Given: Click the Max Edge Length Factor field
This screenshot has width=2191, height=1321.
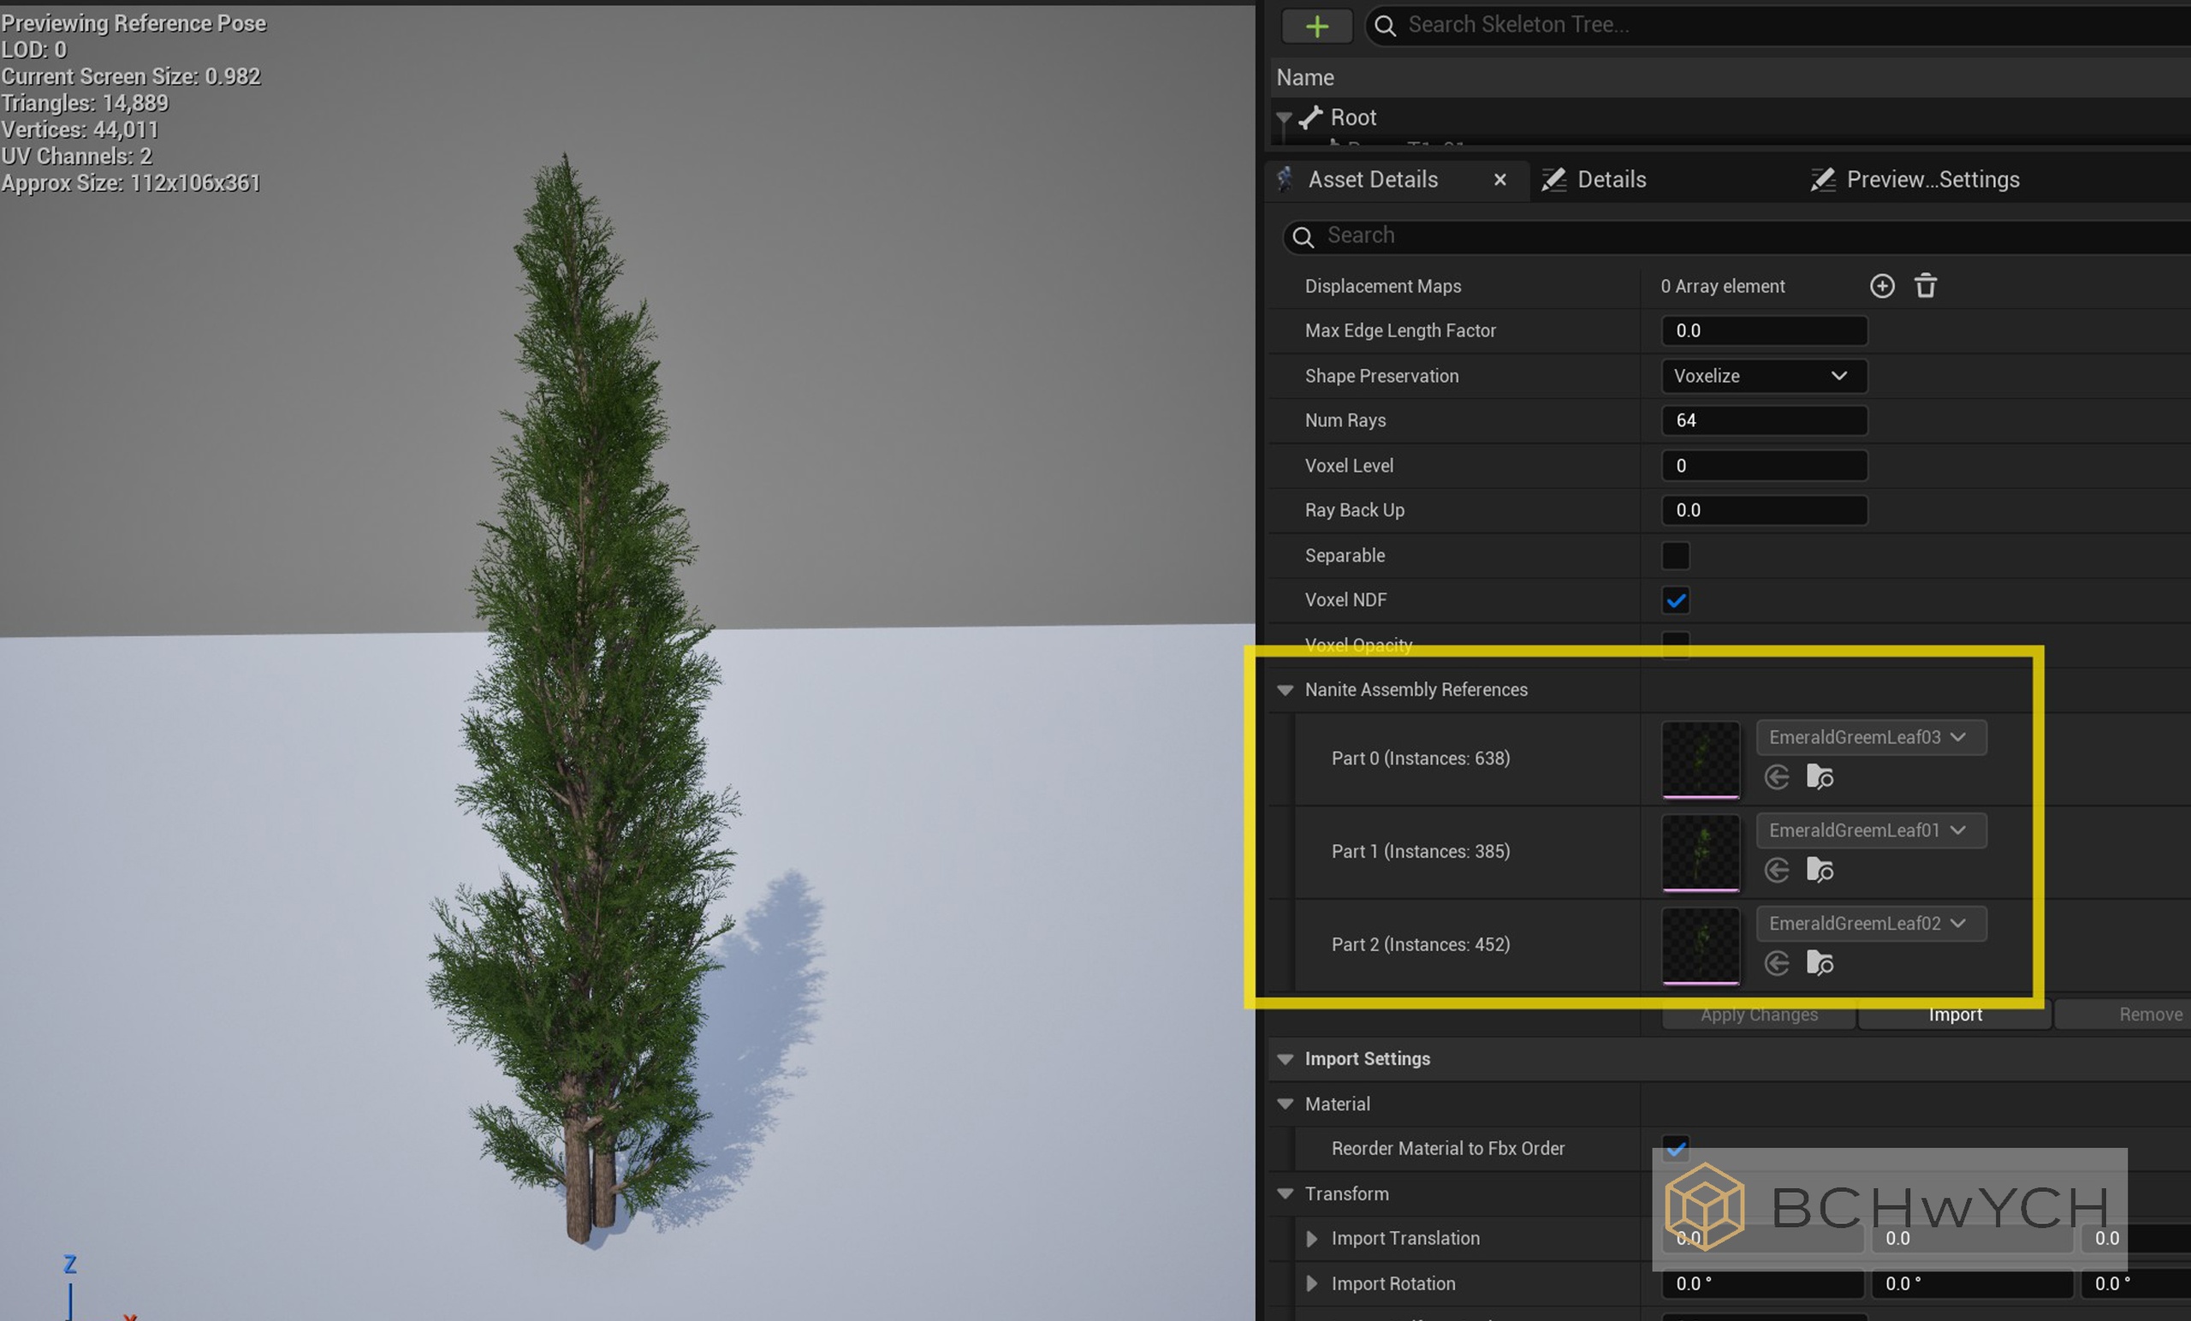Looking at the screenshot, I should click(1764, 331).
